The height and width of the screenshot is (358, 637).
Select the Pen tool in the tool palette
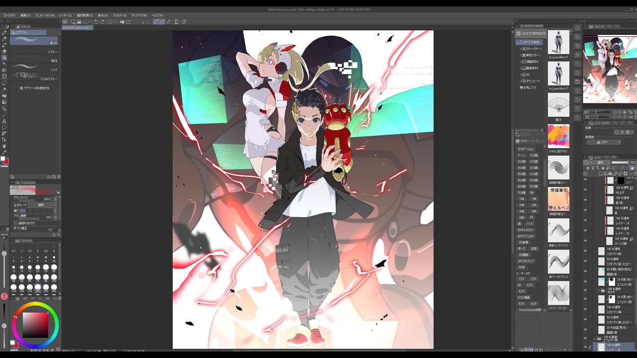[4, 33]
